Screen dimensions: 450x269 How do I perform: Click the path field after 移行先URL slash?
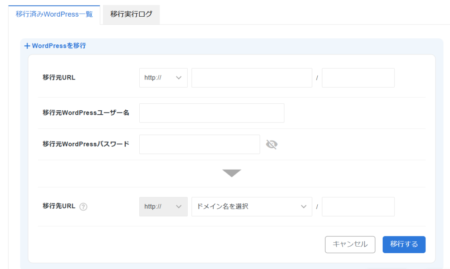358,207
